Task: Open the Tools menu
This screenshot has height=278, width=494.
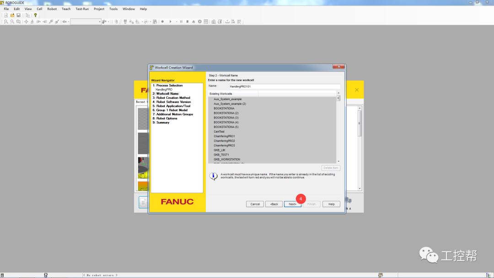Action: 113,9
